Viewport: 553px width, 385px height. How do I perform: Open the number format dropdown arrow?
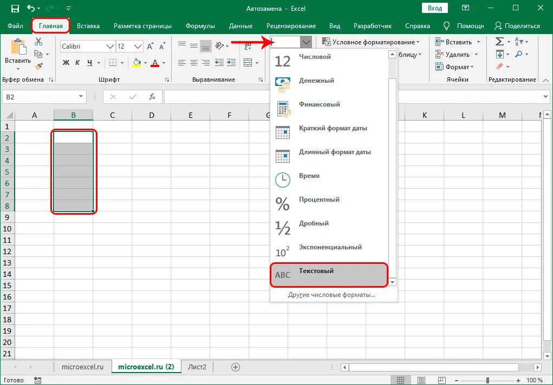[306, 42]
